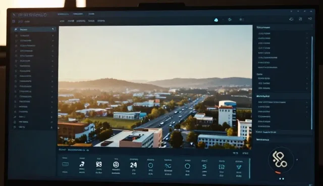Image resolution: width=323 pixels, height=186 pixels.
Task: Click the pen-shaped app logo in the title bar
Action: tap(14, 15)
